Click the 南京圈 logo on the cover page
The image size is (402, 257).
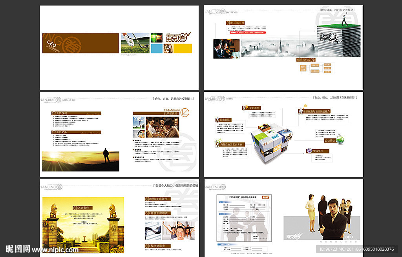point(179,37)
